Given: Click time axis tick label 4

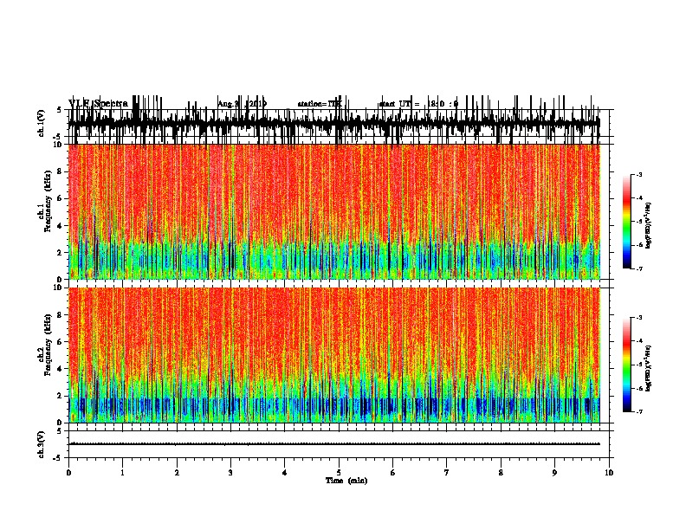Looking at the screenshot, I should [285, 473].
